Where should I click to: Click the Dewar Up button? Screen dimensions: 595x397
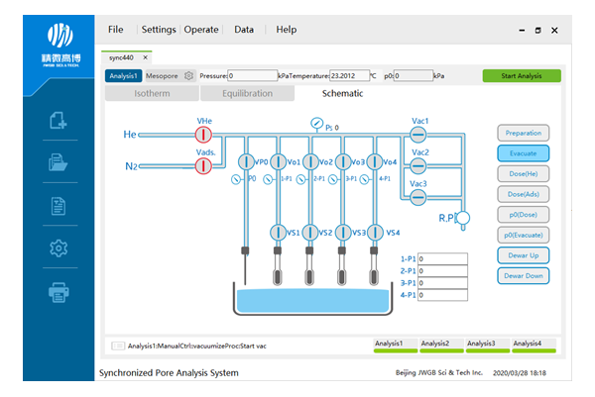pos(523,256)
